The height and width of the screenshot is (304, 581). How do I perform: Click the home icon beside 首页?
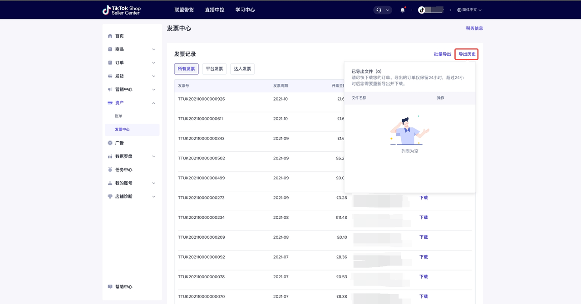(110, 36)
